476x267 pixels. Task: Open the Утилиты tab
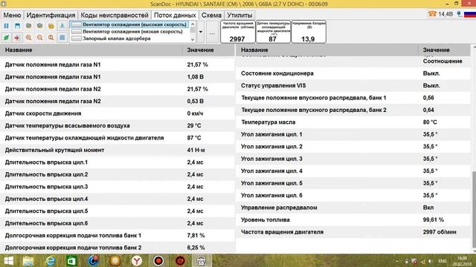(239, 15)
